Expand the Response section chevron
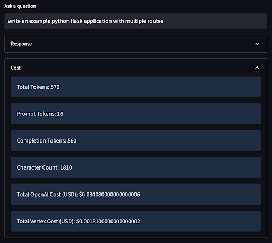The image size is (272, 243). click(257, 44)
